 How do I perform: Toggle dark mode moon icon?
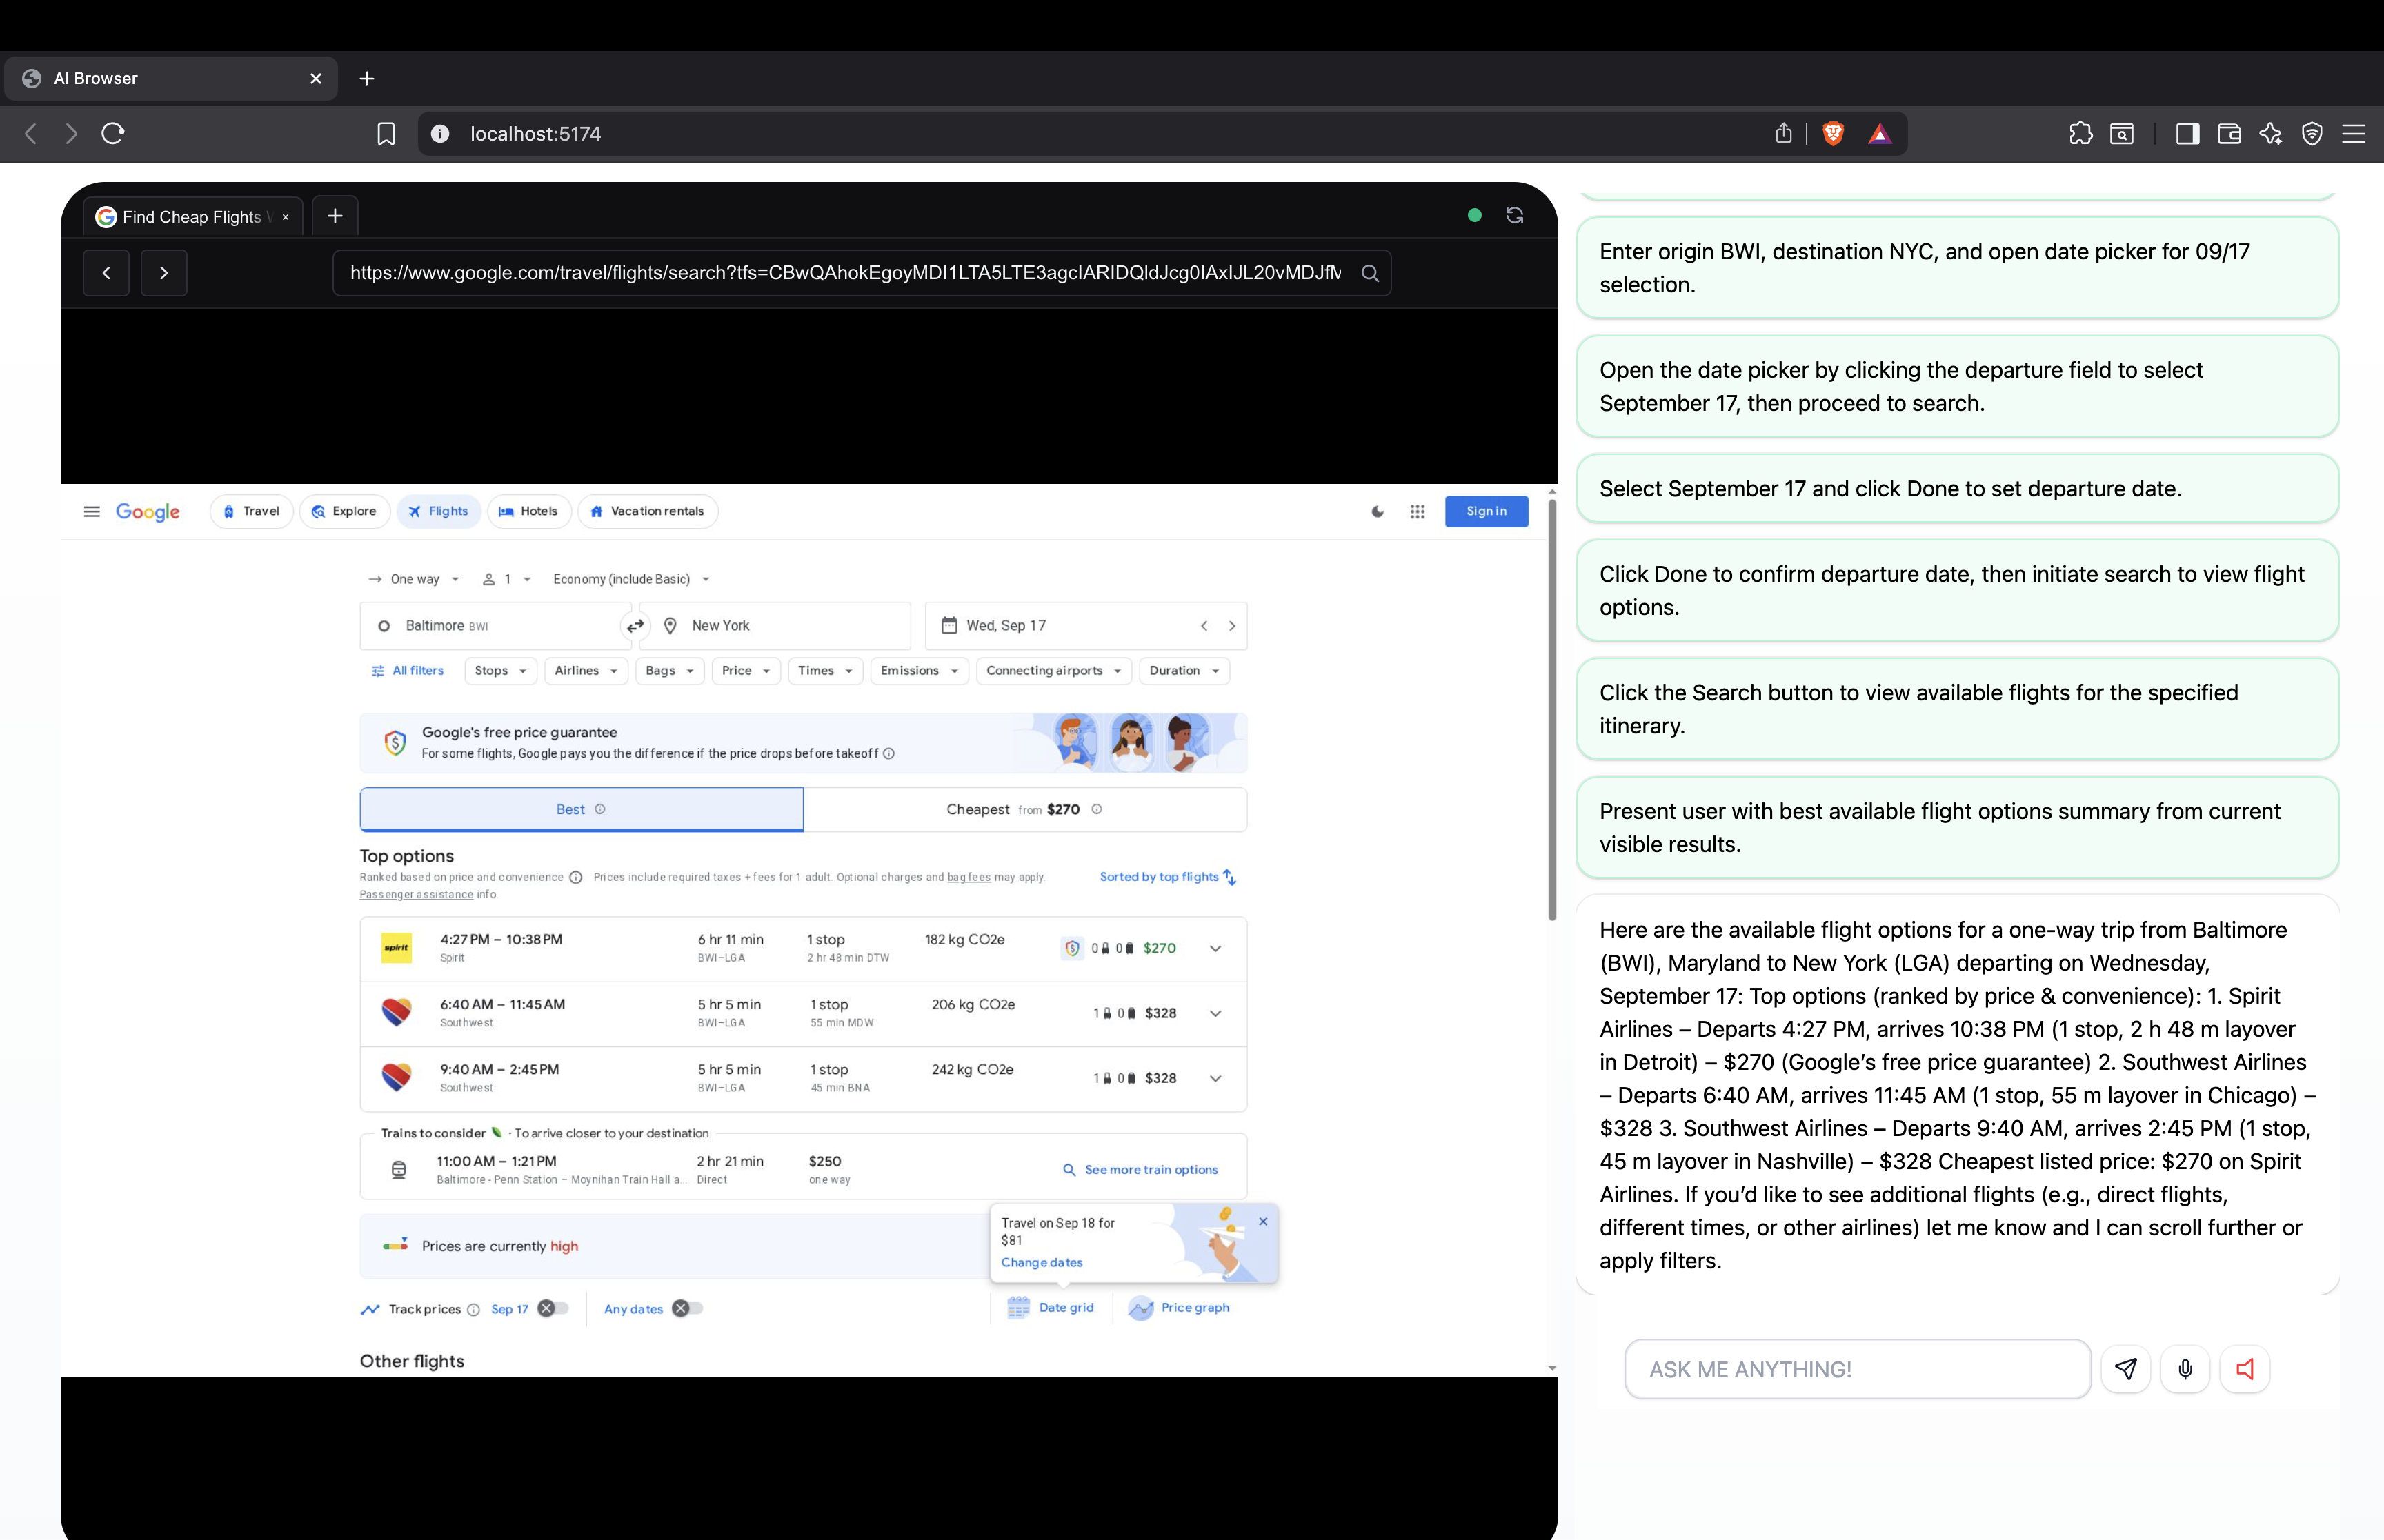tap(1378, 512)
